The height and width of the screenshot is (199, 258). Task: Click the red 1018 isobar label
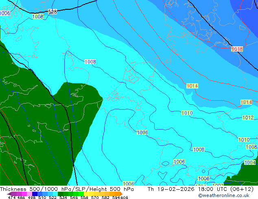click(x=237, y=49)
